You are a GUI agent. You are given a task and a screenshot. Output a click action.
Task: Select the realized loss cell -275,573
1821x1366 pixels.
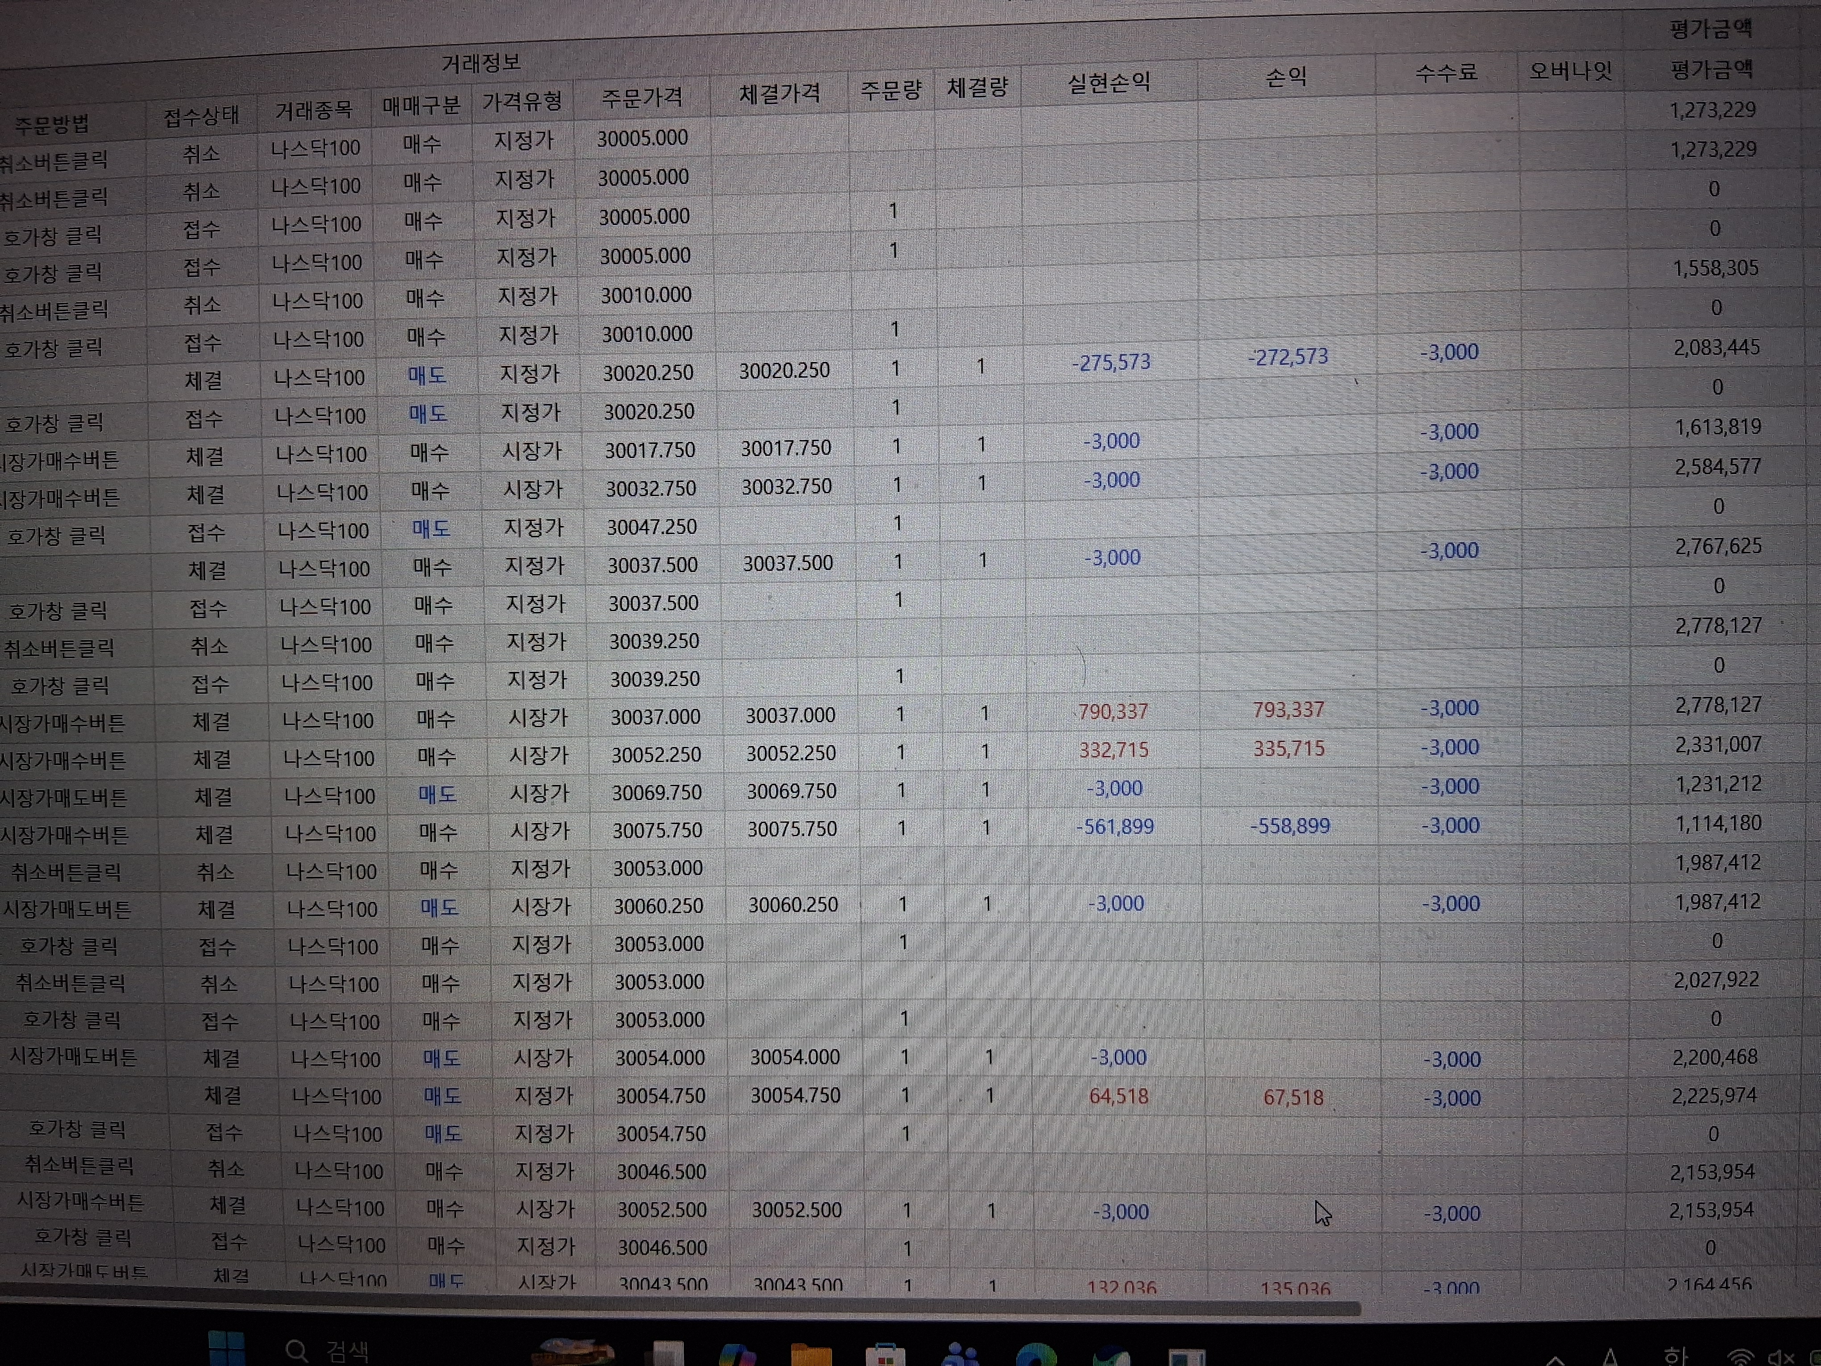[x=1110, y=362]
